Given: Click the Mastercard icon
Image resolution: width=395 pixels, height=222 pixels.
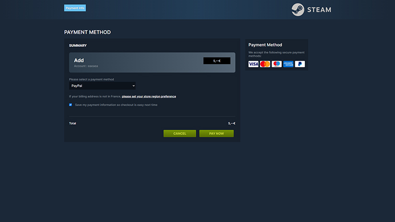Looking at the screenshot, I should 265,64.
